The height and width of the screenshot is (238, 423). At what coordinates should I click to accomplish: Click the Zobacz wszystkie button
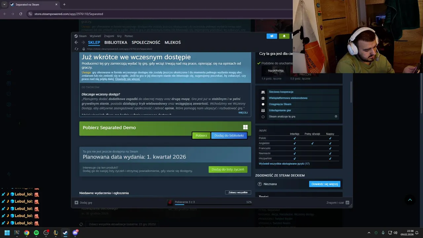(x=238, y=192)
